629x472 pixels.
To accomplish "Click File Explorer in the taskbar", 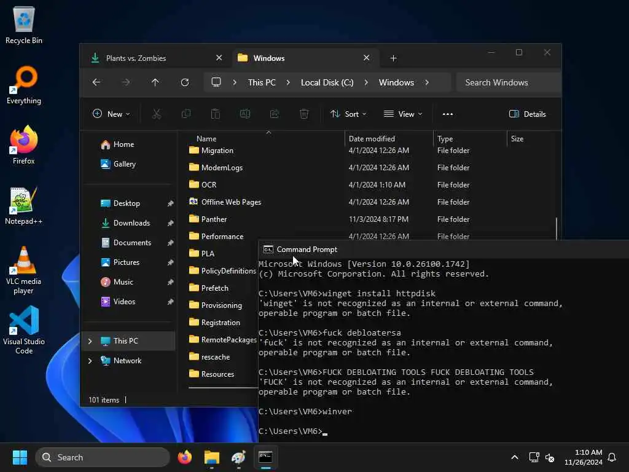I will (212, 457).
